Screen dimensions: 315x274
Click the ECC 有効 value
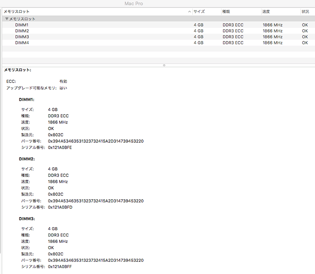(63, 81)
